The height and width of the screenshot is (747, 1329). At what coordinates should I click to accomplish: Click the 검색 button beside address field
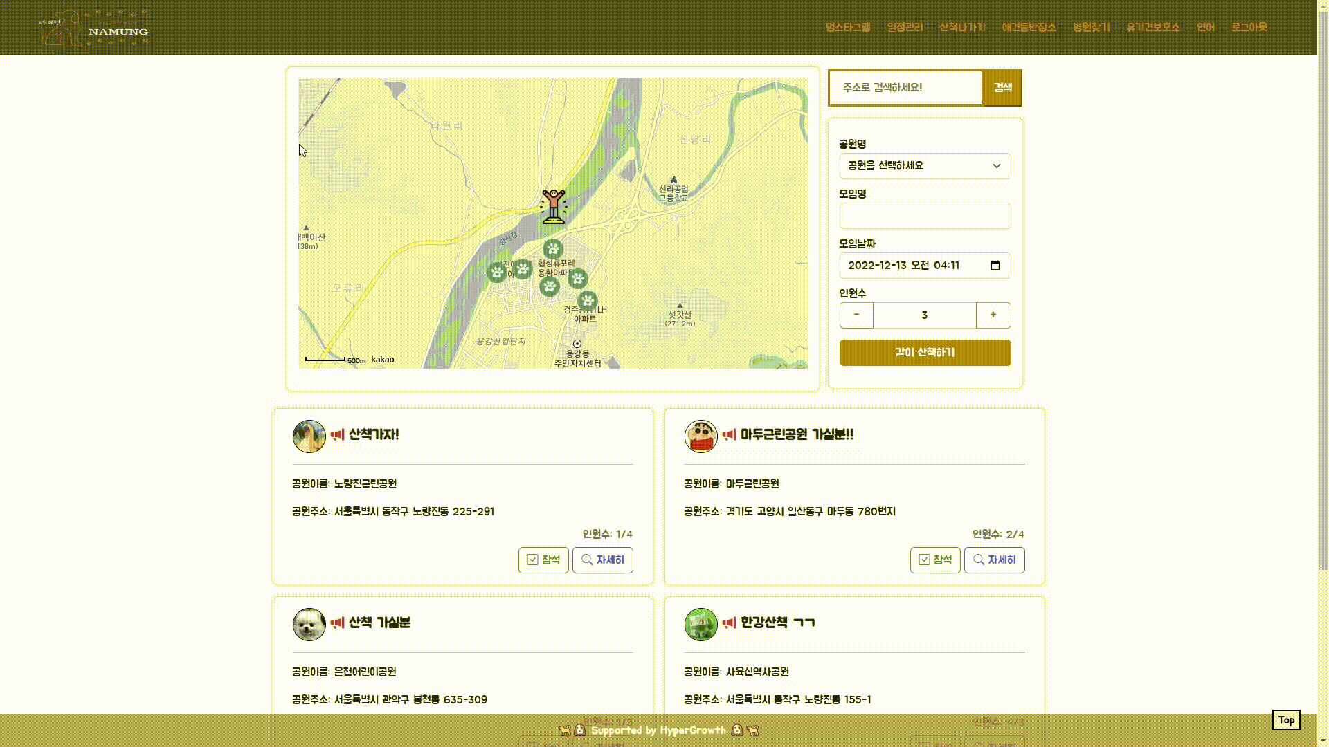click(x=1002, y=88)
